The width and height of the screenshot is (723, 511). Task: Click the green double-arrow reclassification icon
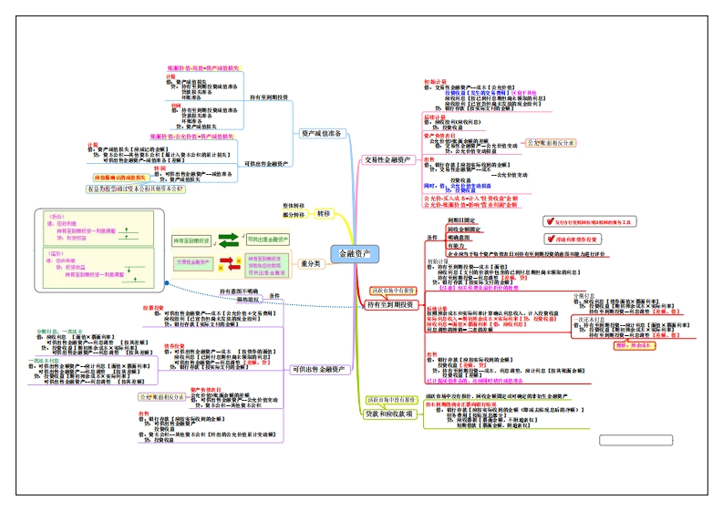tap(228, 240)
